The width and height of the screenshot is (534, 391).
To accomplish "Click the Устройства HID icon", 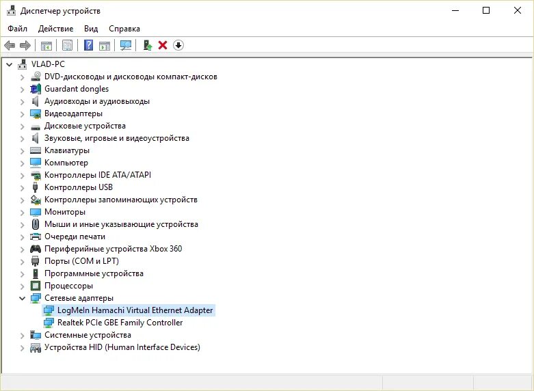I will (x=36, y=347).
